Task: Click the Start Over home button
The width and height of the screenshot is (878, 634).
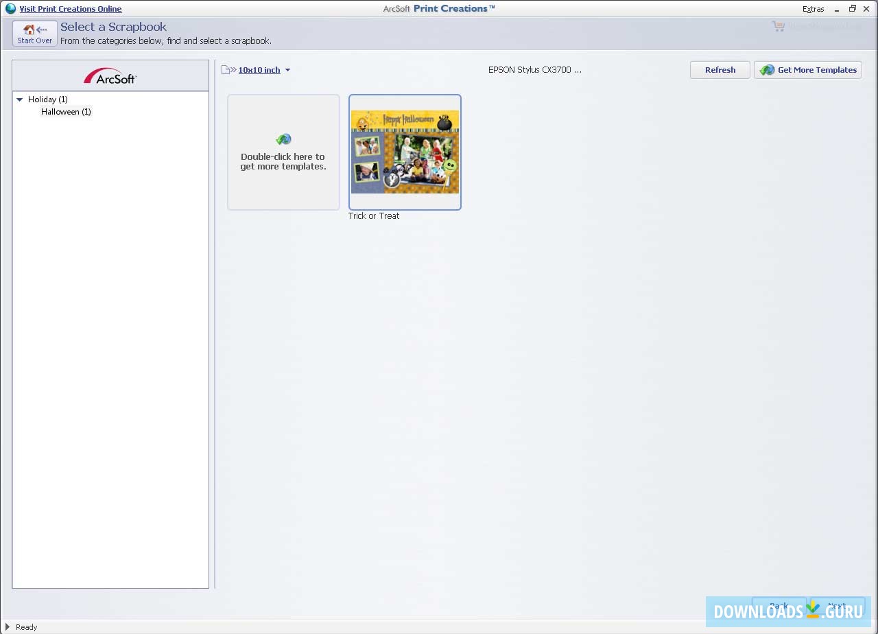Action: tap(35, 34)
